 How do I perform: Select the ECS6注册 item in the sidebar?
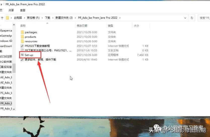click(6, 57)
